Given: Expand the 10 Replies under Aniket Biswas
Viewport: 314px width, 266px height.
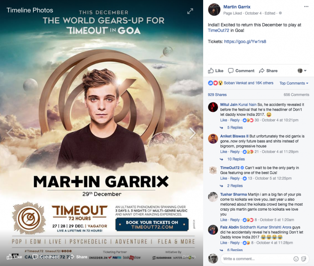Looking at the screenshot, I should coord(236,159).
